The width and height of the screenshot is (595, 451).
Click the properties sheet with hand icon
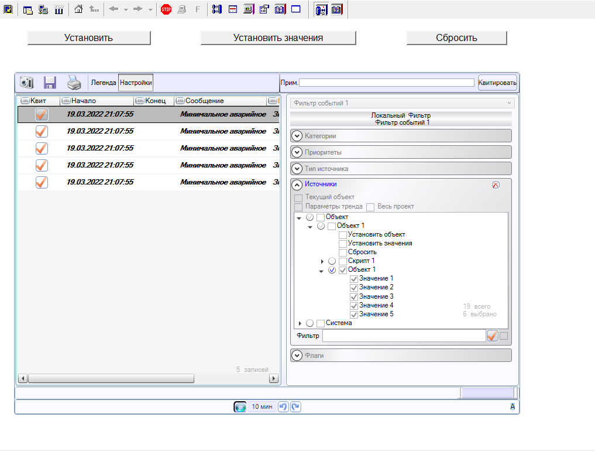point(264,9)
